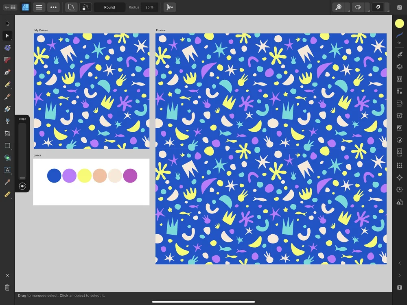Select the blue swatch in the colors palette

[x=54, y=176]
